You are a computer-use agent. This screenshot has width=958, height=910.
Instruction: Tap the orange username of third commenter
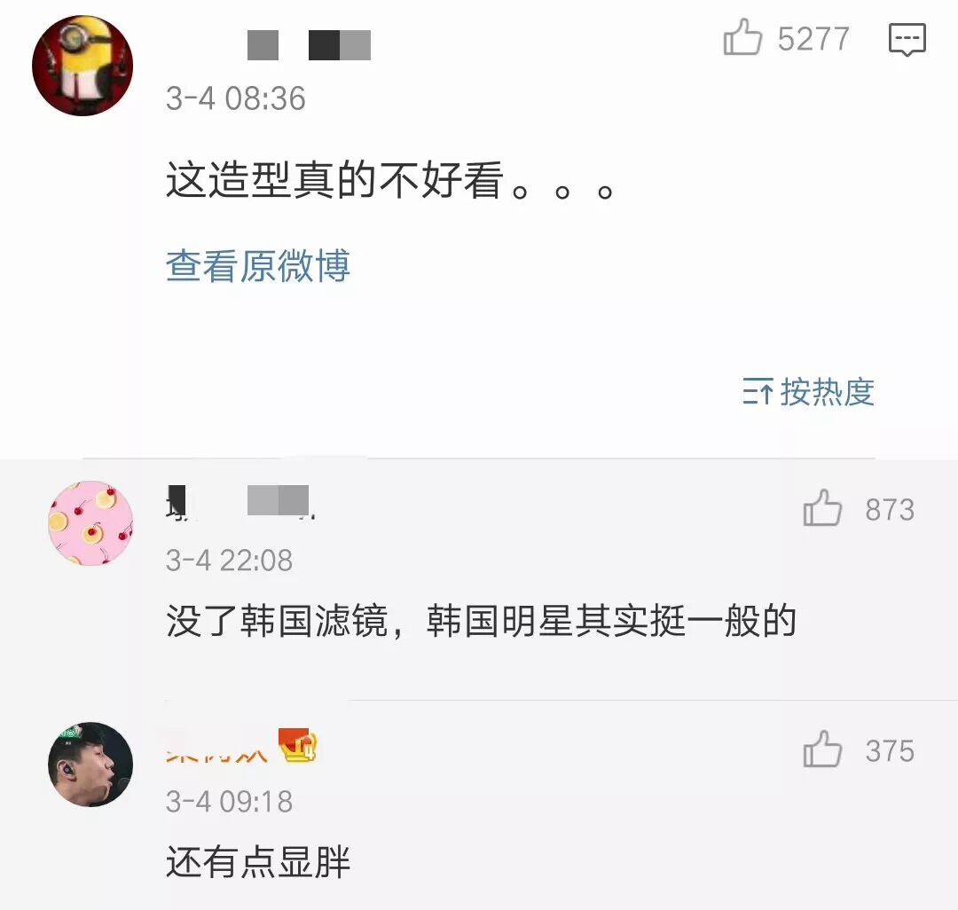click(x=217, y=748)
